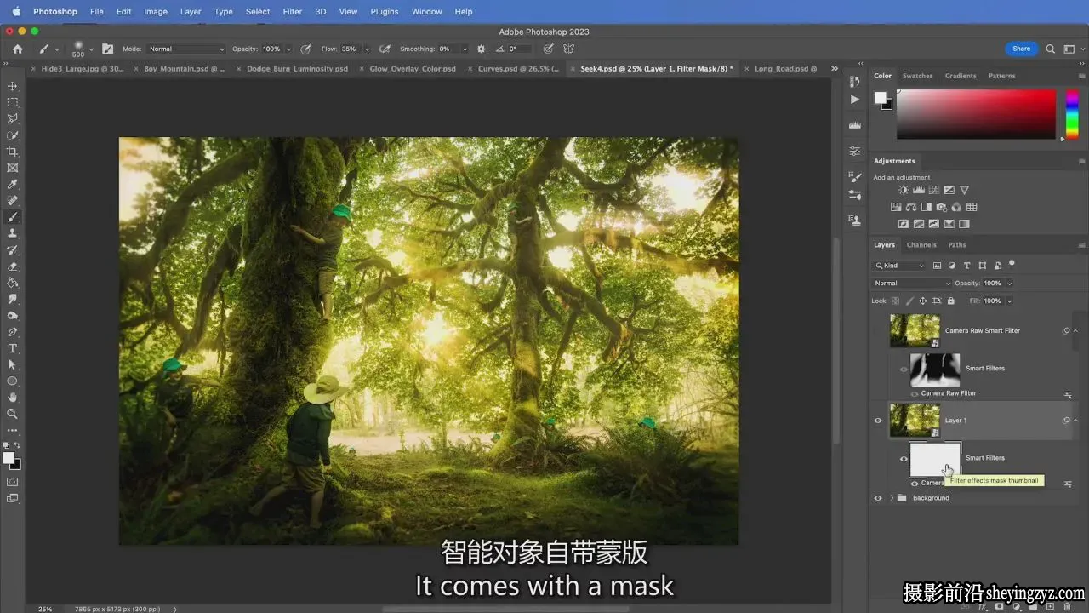
Task: Open the Filter menu
Action: point(292,12)
